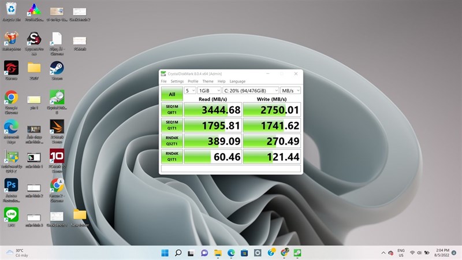Switch to CrystalDiskMark on the taskbar
This screenshot has width=462, height=260.
297,252
